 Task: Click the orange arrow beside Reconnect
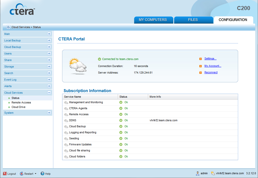coord(200,73)
